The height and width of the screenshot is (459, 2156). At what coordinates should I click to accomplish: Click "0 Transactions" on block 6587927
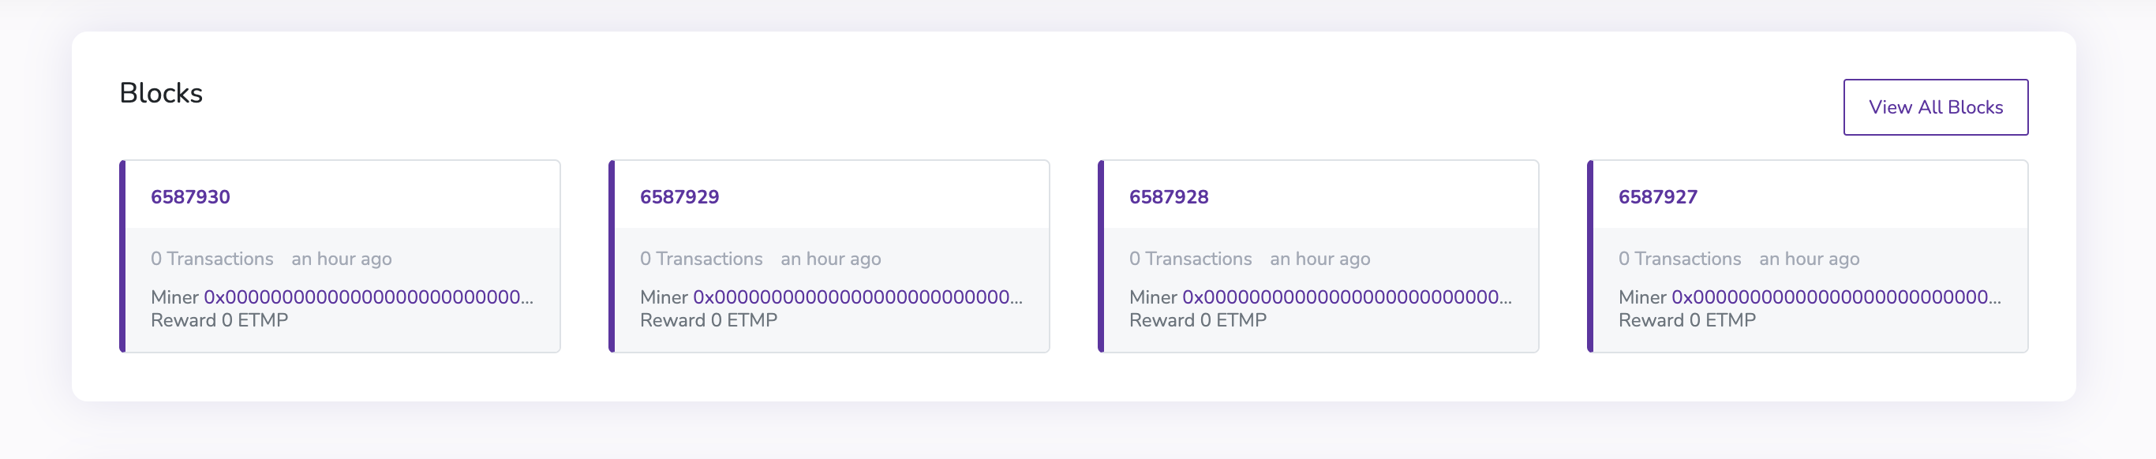coord(1679,259)
